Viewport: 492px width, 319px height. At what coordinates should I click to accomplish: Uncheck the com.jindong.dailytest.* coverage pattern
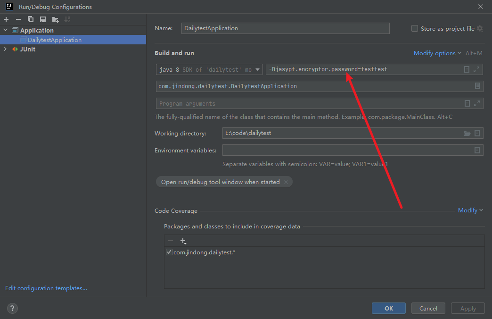click(169, 252)
